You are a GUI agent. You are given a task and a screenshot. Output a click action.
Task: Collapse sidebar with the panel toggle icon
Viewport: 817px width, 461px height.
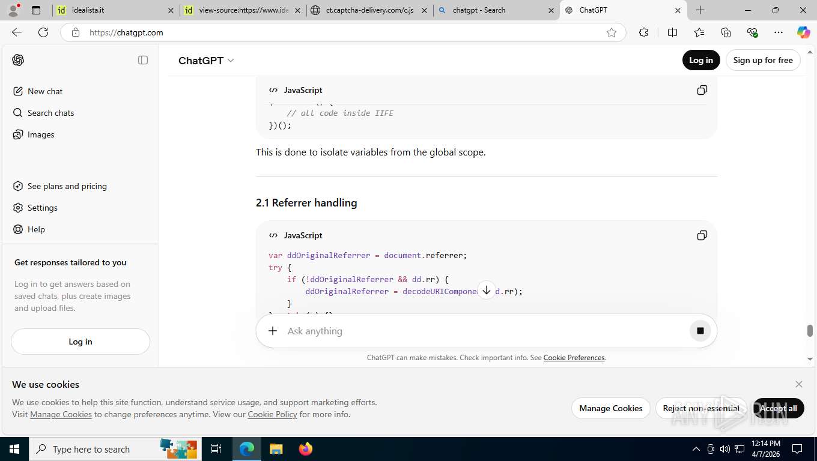143,60
